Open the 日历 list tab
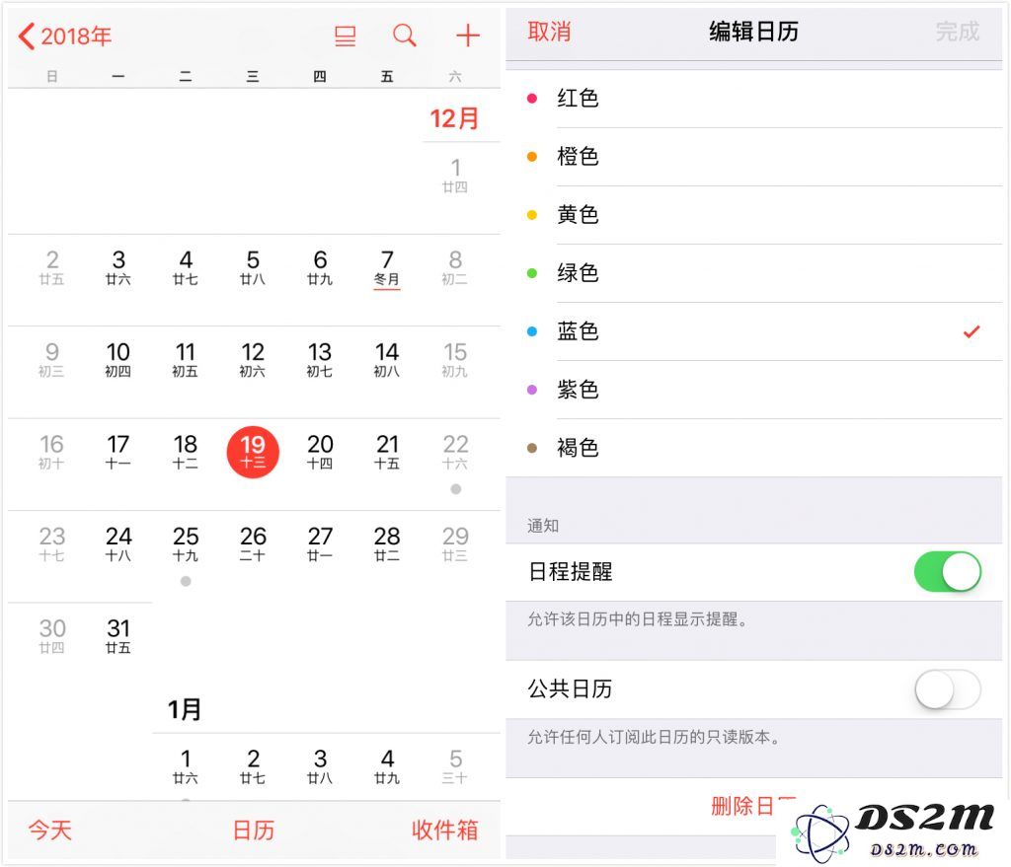This screenshot has width=1011, height=867. [x=254, y=830]
